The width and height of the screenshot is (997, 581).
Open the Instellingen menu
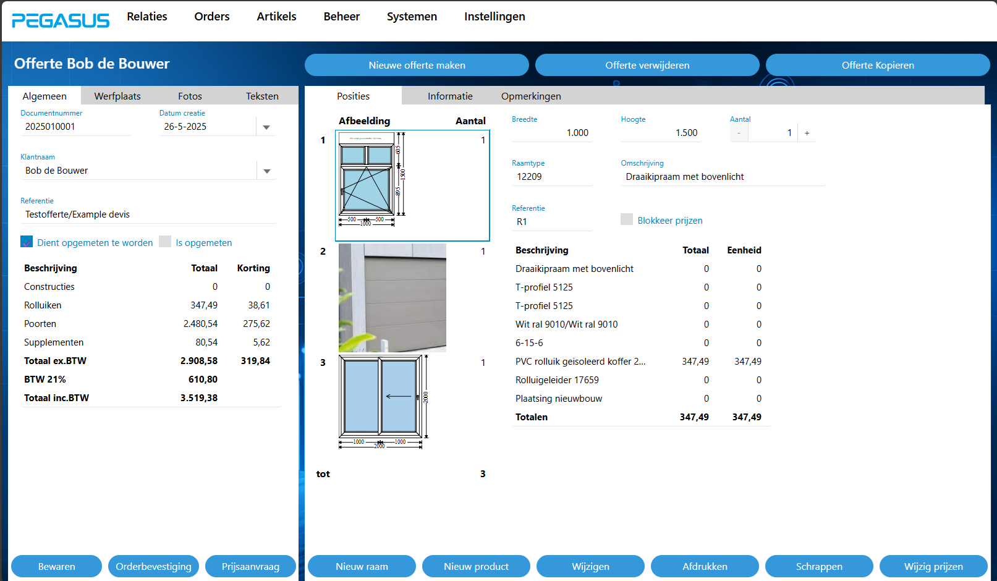[494, 17]
